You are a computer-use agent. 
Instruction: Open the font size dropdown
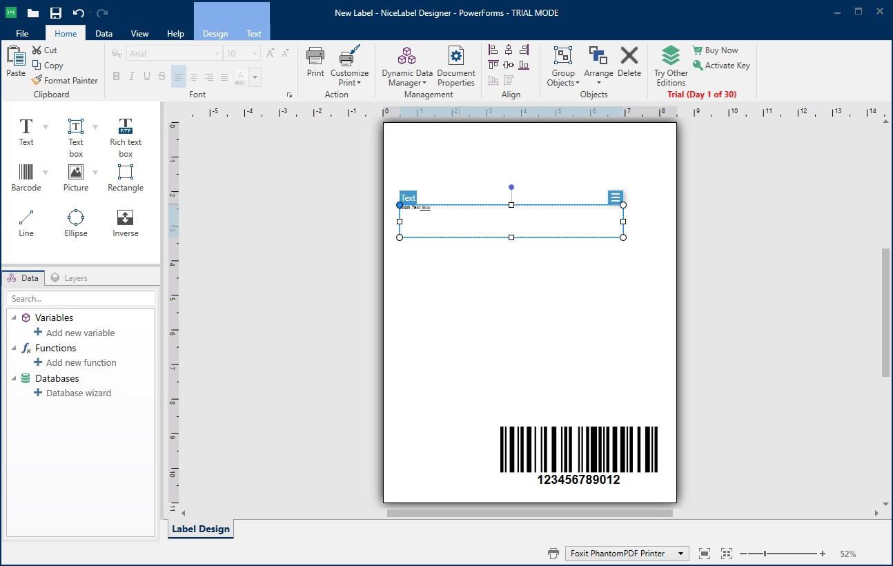(255, 54)
